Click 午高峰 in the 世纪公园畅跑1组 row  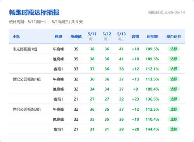[58, 79]
